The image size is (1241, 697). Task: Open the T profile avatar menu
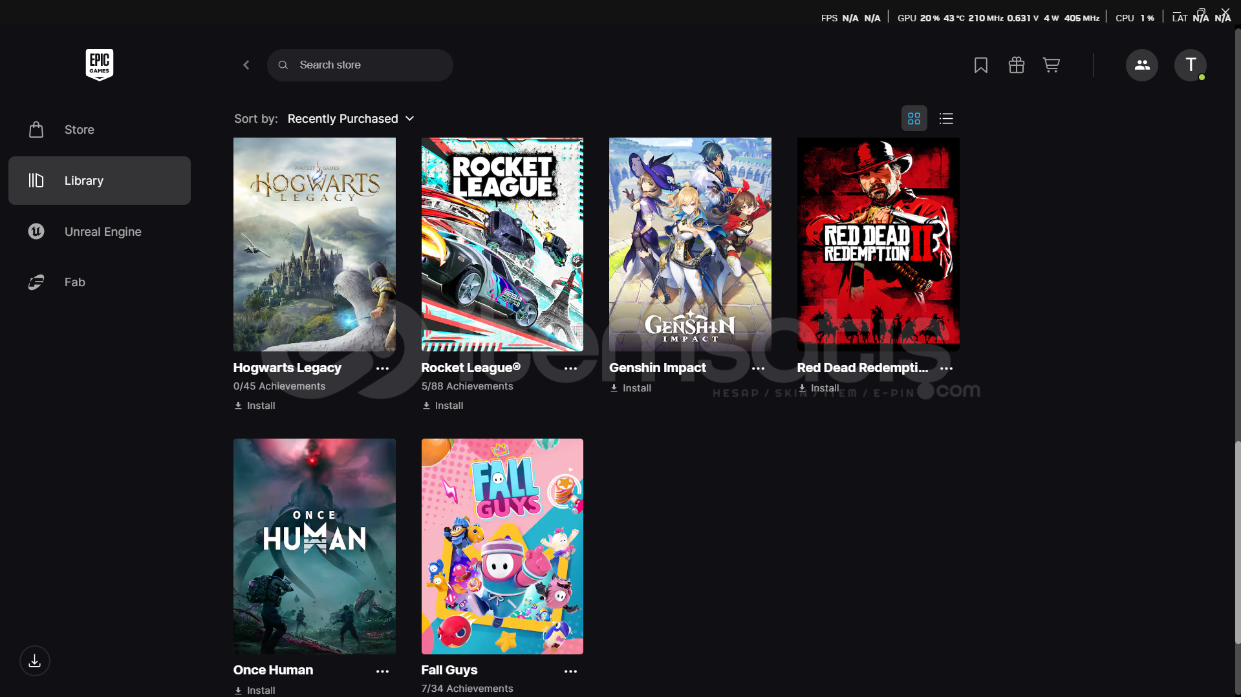[1191, 65]
